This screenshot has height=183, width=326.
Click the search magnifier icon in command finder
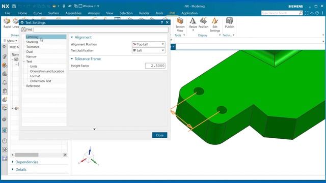[301, 13]
